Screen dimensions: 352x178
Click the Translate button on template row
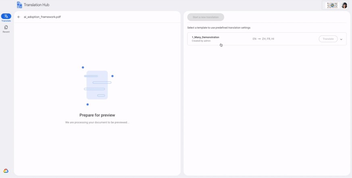328,39
